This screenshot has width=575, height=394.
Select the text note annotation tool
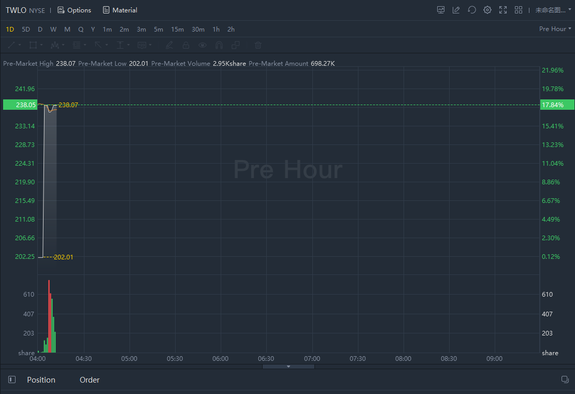click(x=142, y=45)
